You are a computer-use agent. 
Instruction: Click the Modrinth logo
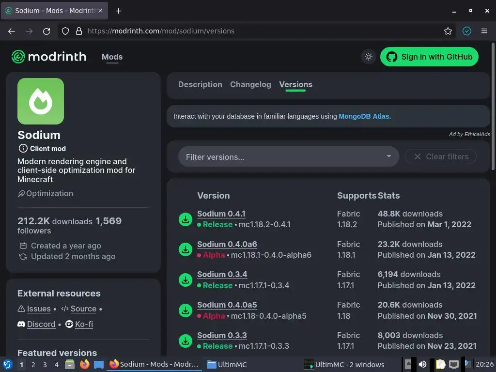pos(49,57)
